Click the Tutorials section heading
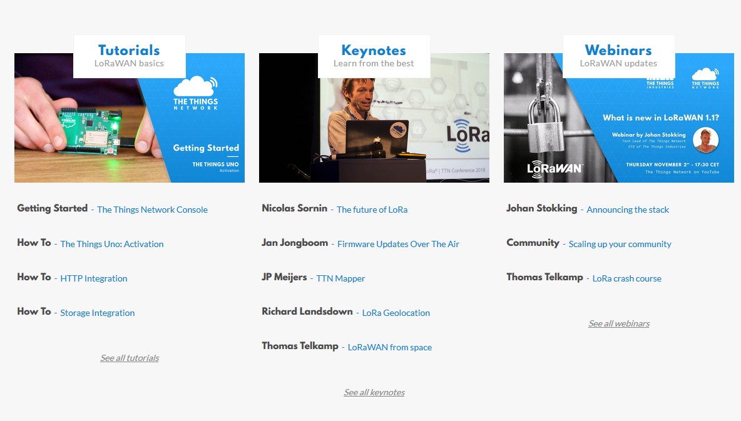This screenshot has height=421, width=741. click(x=129, y=50)
